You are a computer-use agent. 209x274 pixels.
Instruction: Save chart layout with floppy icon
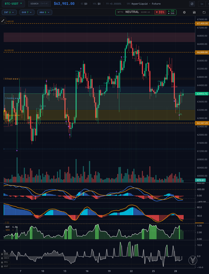(194, 12)
